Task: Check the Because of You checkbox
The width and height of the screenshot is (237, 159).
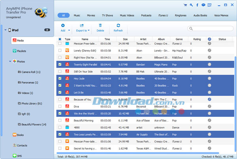Action: click(60, 99)
